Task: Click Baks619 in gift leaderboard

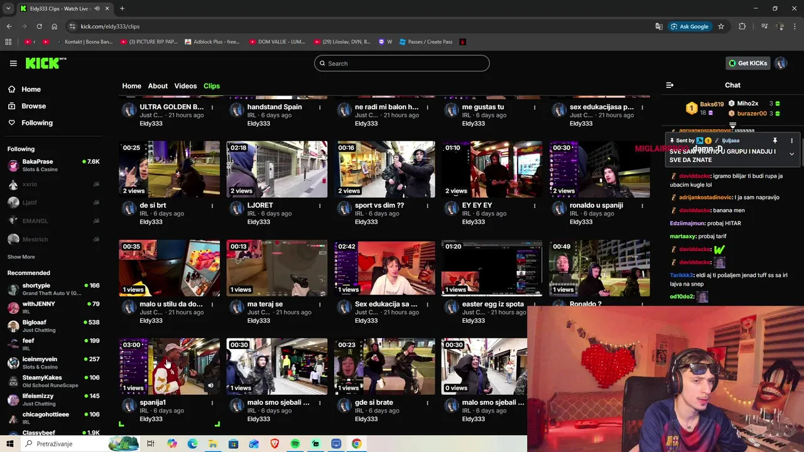Action: [x=712, y=104]
